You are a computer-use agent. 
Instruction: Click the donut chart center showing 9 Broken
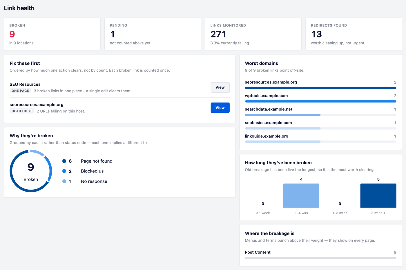pos(31,171)
